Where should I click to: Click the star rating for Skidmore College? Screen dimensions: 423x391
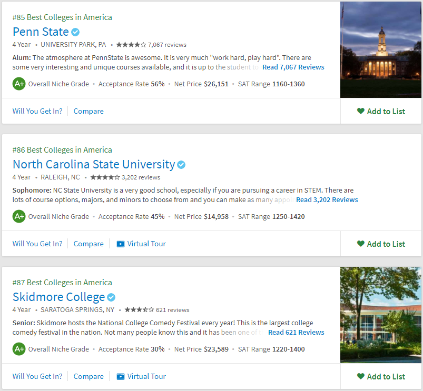pos(139,310)
